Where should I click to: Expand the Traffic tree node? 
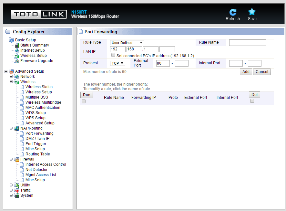11,190
